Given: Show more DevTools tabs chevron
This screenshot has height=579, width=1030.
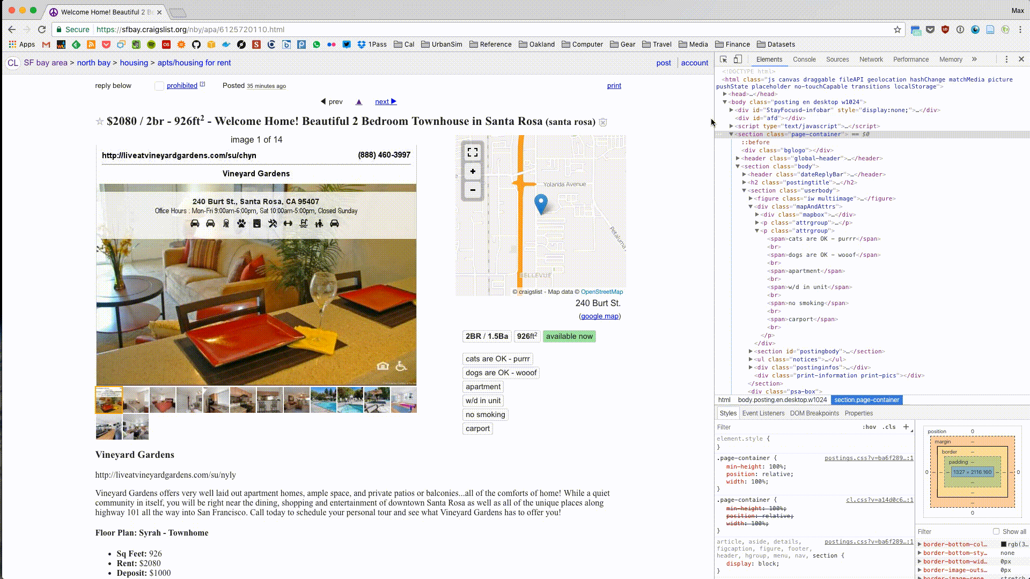Looking at the screenshot, I should (x=974, y=60).
